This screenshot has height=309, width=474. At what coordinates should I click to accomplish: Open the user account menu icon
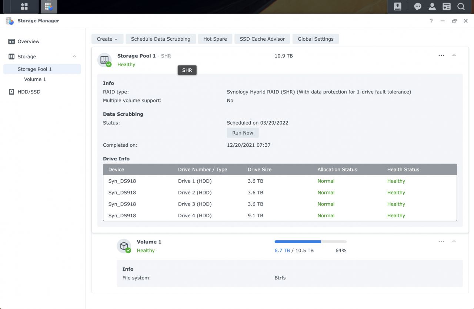432,6
